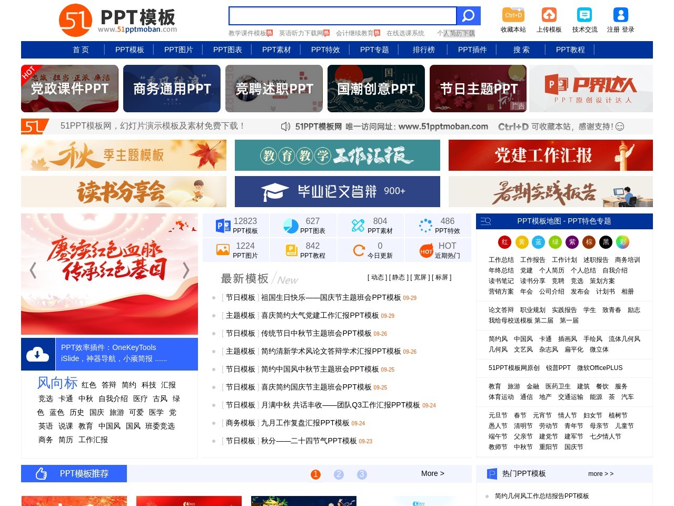The width and height of the screenshot is (674, 506).
Task: Click the 今日更新 refresh icon
Action: tap(359, 250)
